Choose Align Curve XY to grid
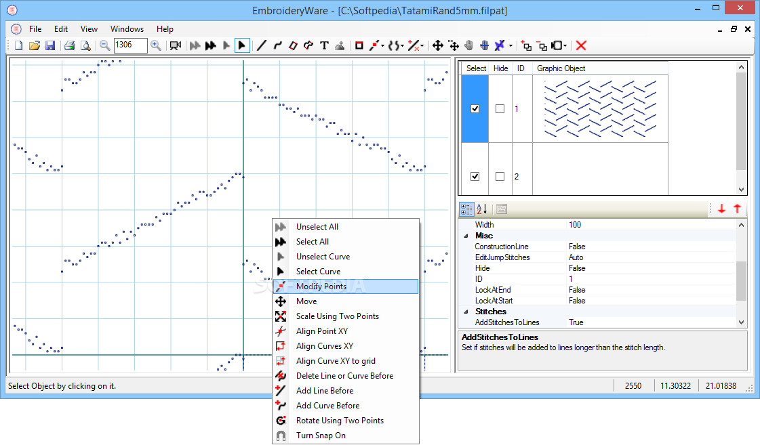Viewport: 760px width, 445px height. pos(346,361)
